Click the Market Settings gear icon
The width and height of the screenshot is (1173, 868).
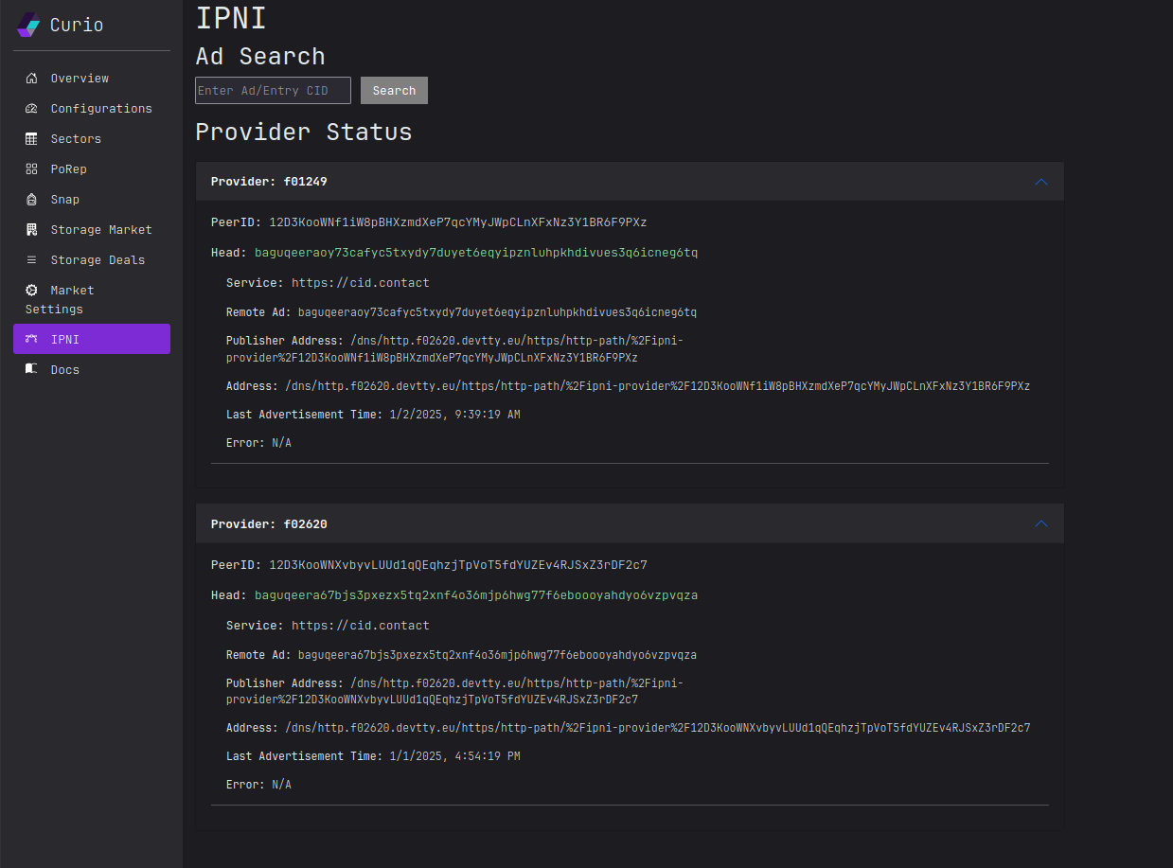point(31,291)
